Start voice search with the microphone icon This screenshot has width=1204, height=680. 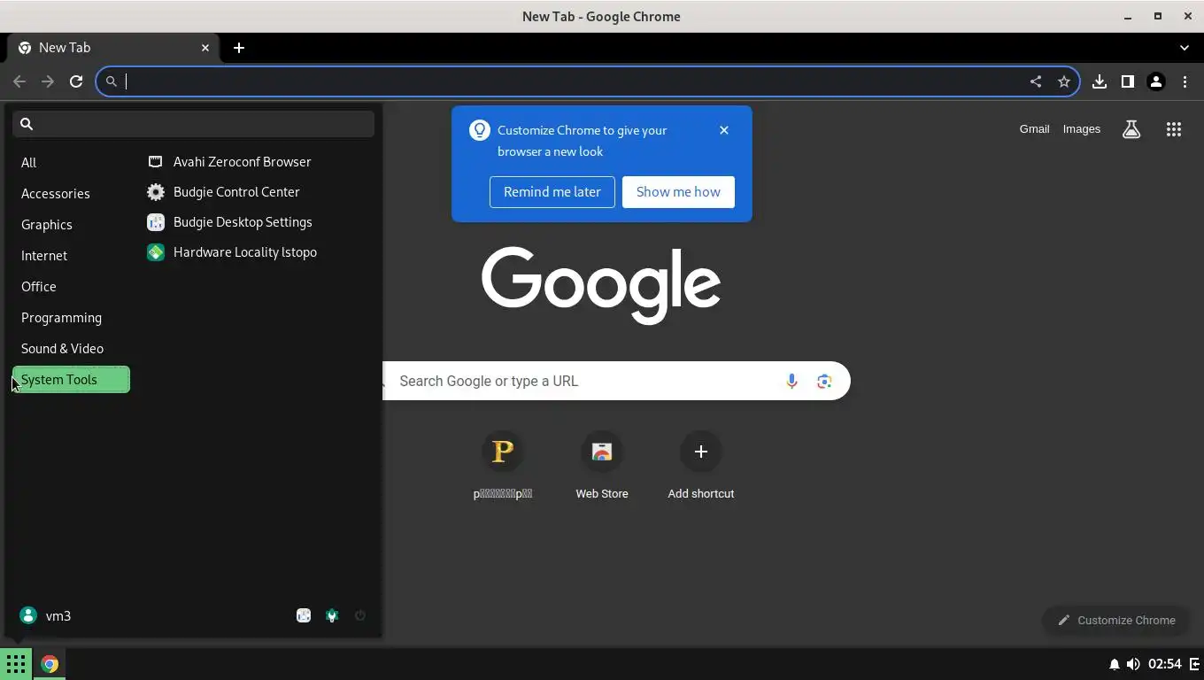(x=791, y=381)
